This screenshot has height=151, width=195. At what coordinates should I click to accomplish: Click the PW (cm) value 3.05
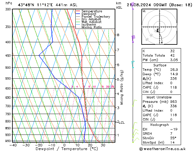click(174, 60)
